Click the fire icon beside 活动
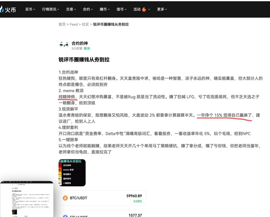 [144, 9]
